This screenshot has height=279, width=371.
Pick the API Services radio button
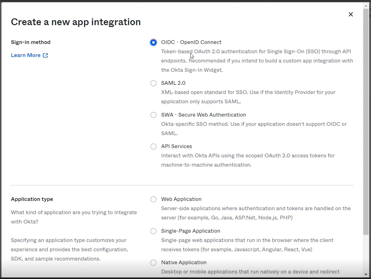coord(153,147)
